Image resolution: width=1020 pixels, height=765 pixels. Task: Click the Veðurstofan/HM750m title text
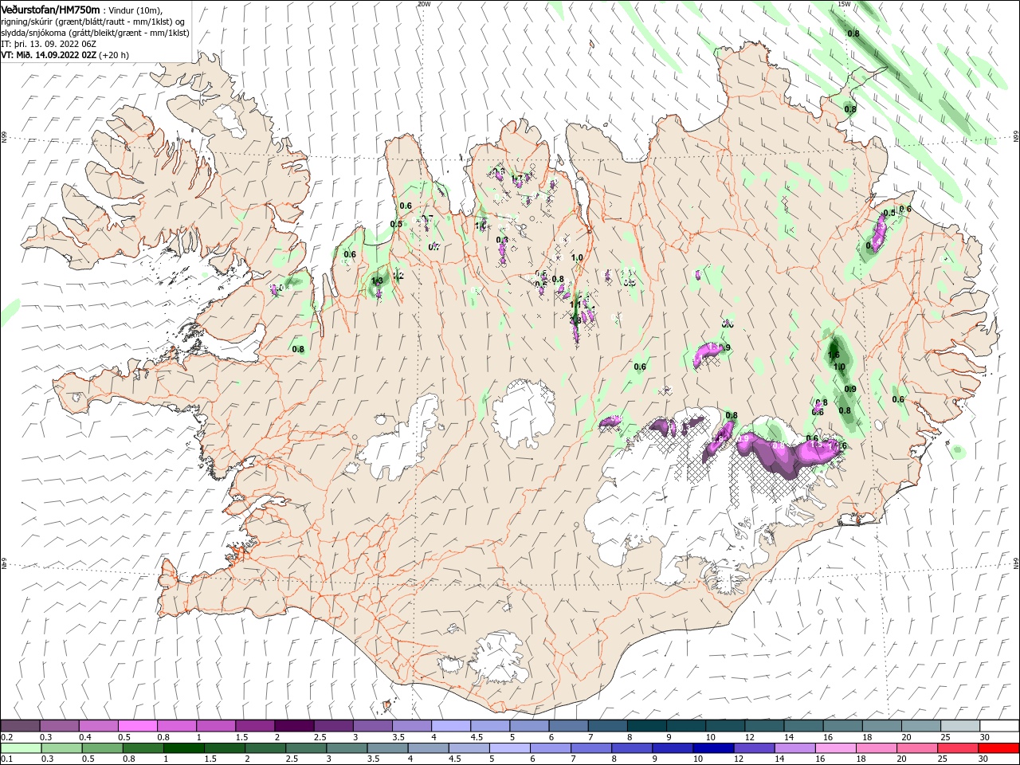tap(50, 9)
